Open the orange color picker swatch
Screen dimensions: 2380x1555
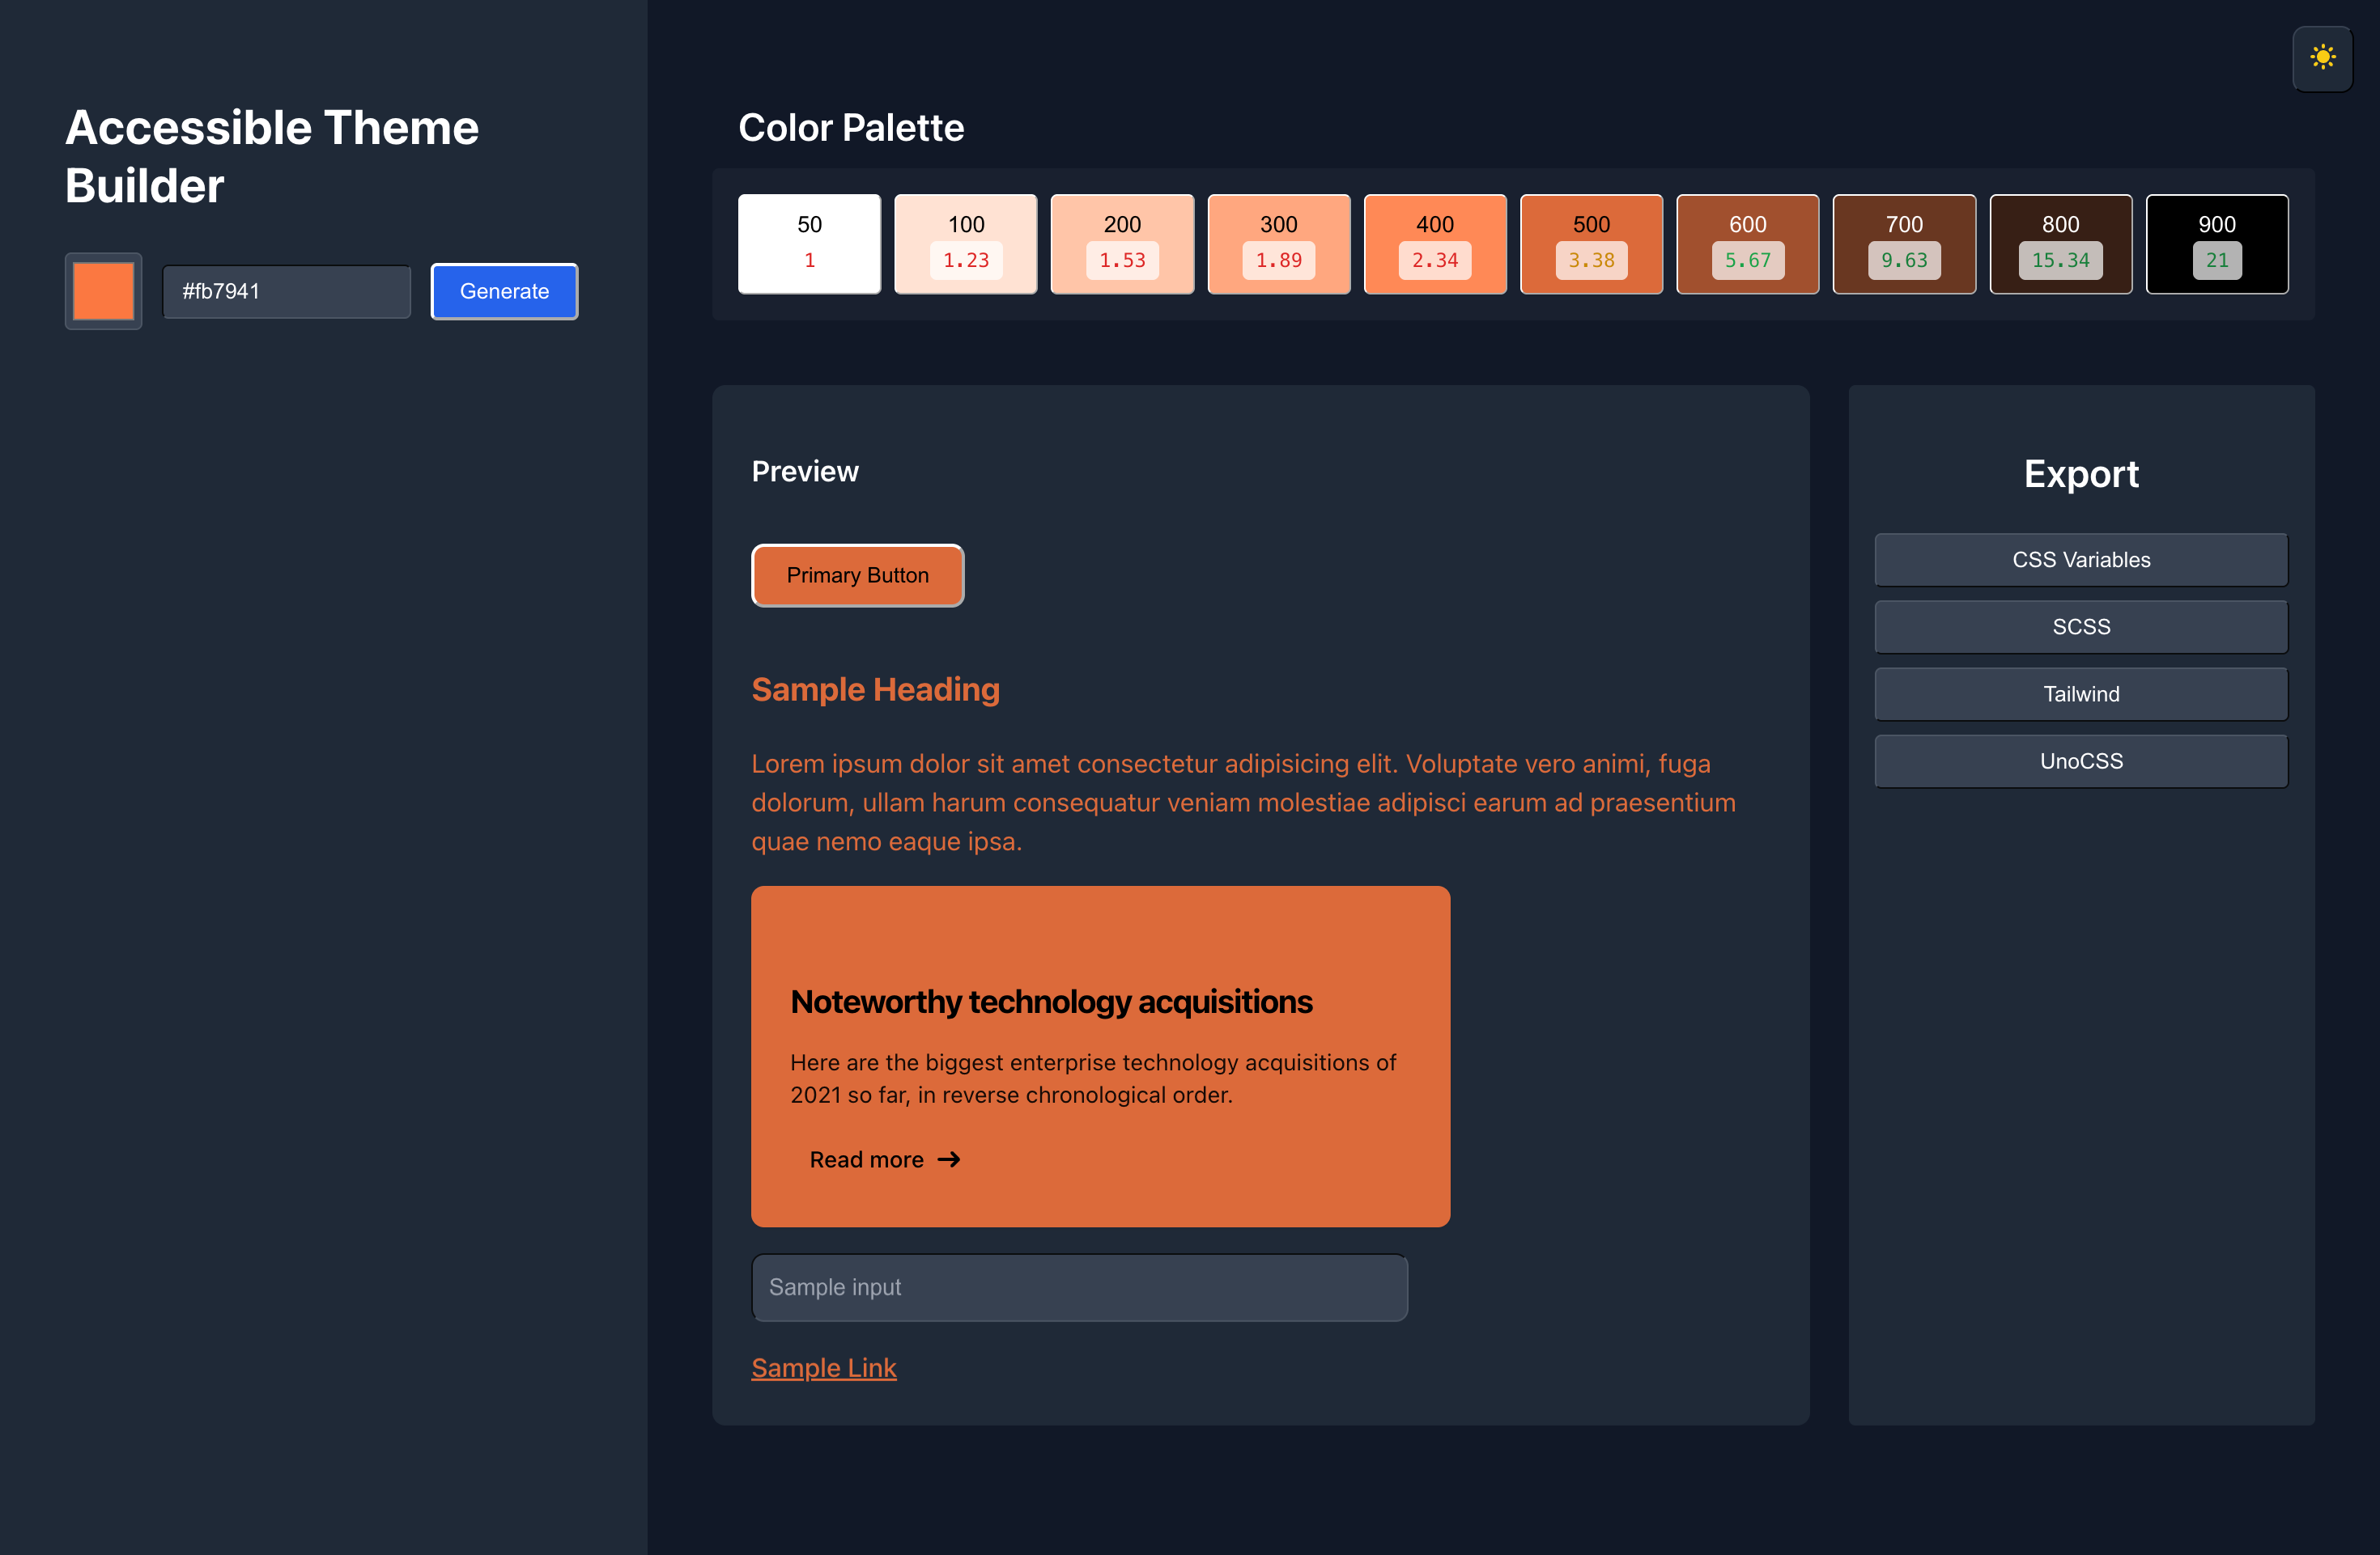[103, 290]
